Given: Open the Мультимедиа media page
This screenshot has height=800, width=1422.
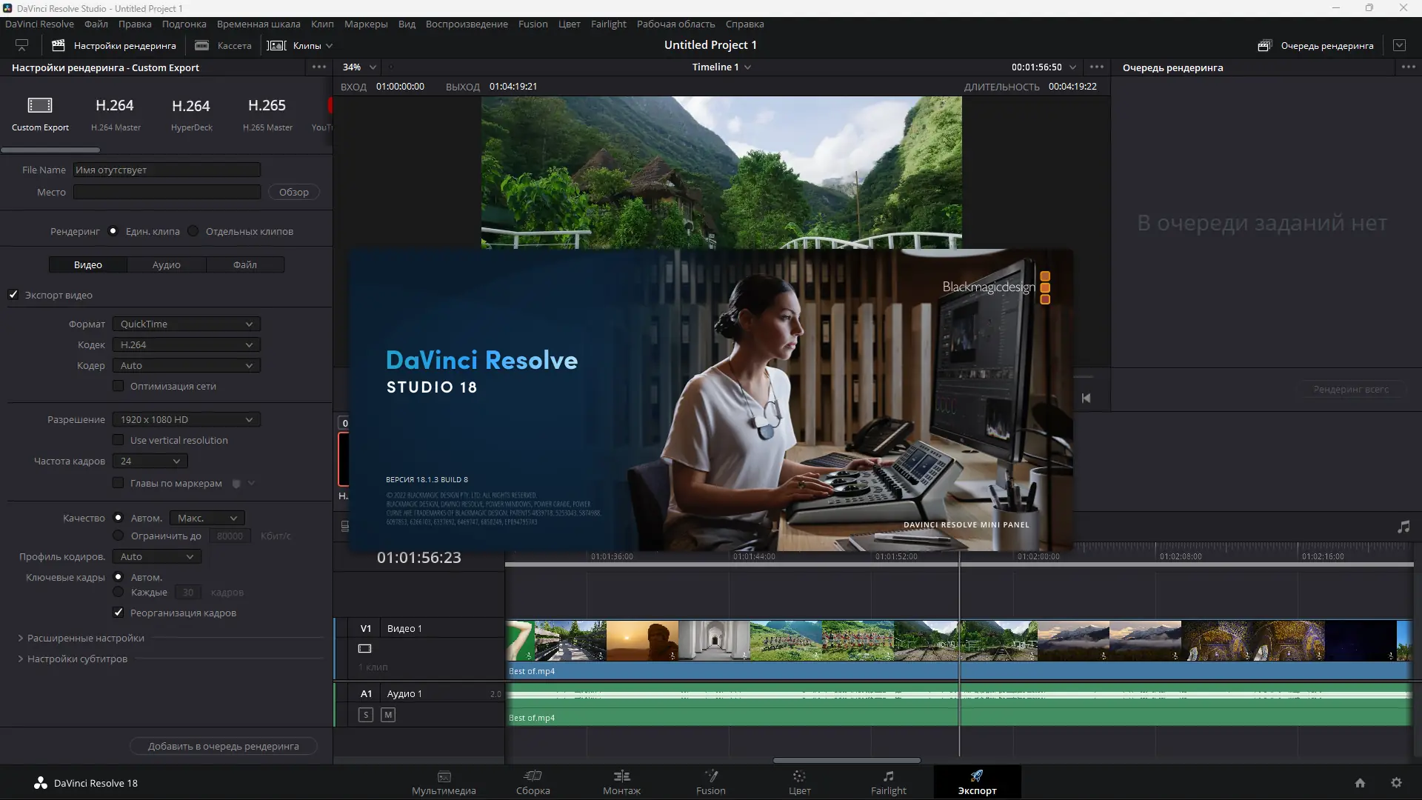Looking at the screenshot, I should pyautogui.click(x=444, y=781).
